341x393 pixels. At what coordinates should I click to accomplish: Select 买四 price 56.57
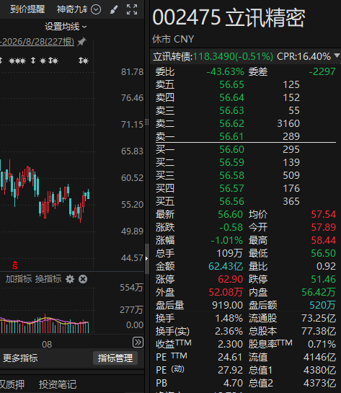pos(231,188)
